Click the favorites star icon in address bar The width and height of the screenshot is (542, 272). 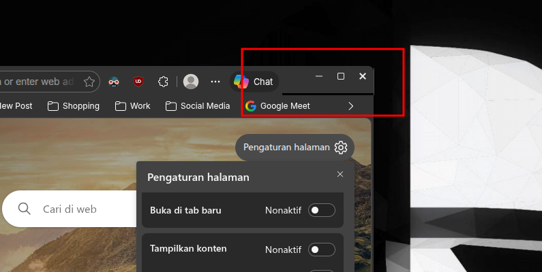coord(89,82)
